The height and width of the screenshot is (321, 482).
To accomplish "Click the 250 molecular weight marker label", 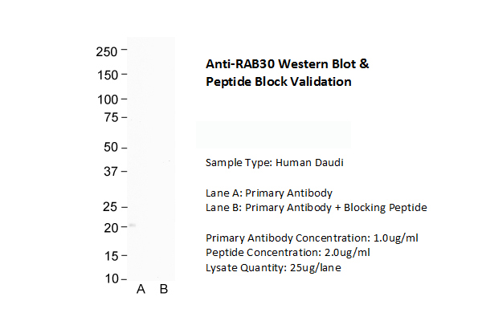I will click(x=107, y=51).
